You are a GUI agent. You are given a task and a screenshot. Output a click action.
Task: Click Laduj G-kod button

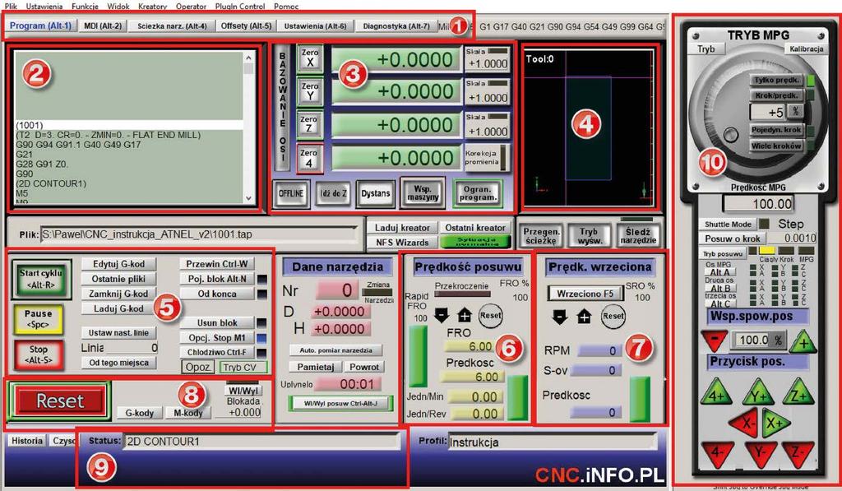118,308
